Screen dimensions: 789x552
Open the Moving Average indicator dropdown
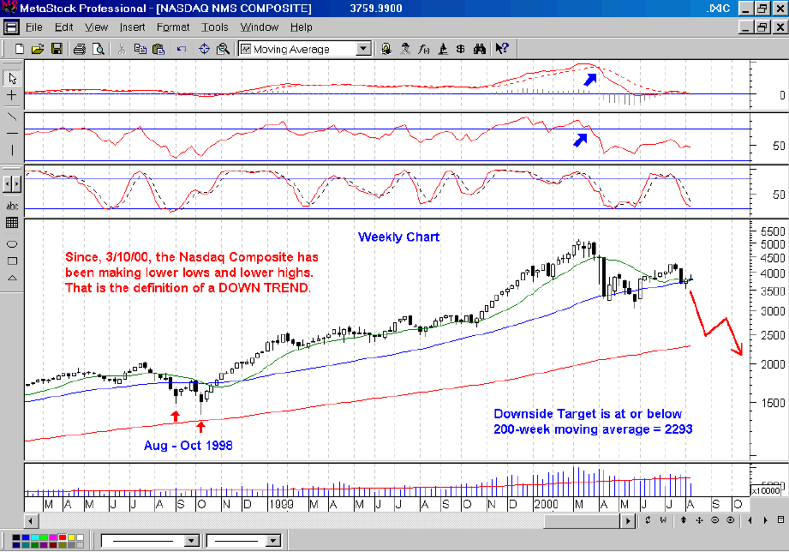tap(362, 49)
